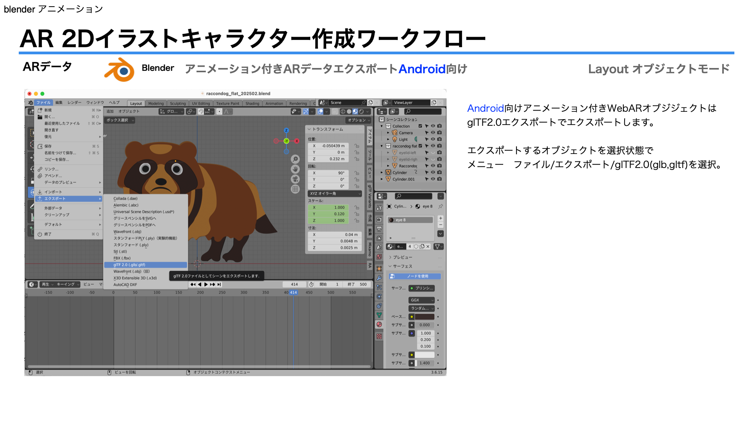Image resolution: width=750 pixels, height=422 pixels.
Task: Toggle Collection exclude checkbox in outliner
Action: (x=420, y=126)
